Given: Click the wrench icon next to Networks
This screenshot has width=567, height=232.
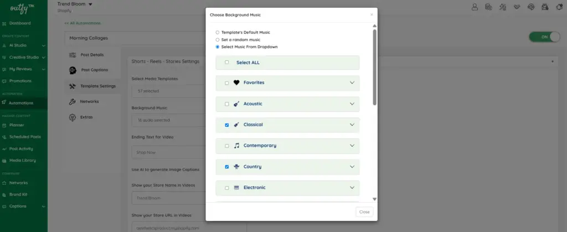Looking at the screenshot, I should click(x=73, y=101).
